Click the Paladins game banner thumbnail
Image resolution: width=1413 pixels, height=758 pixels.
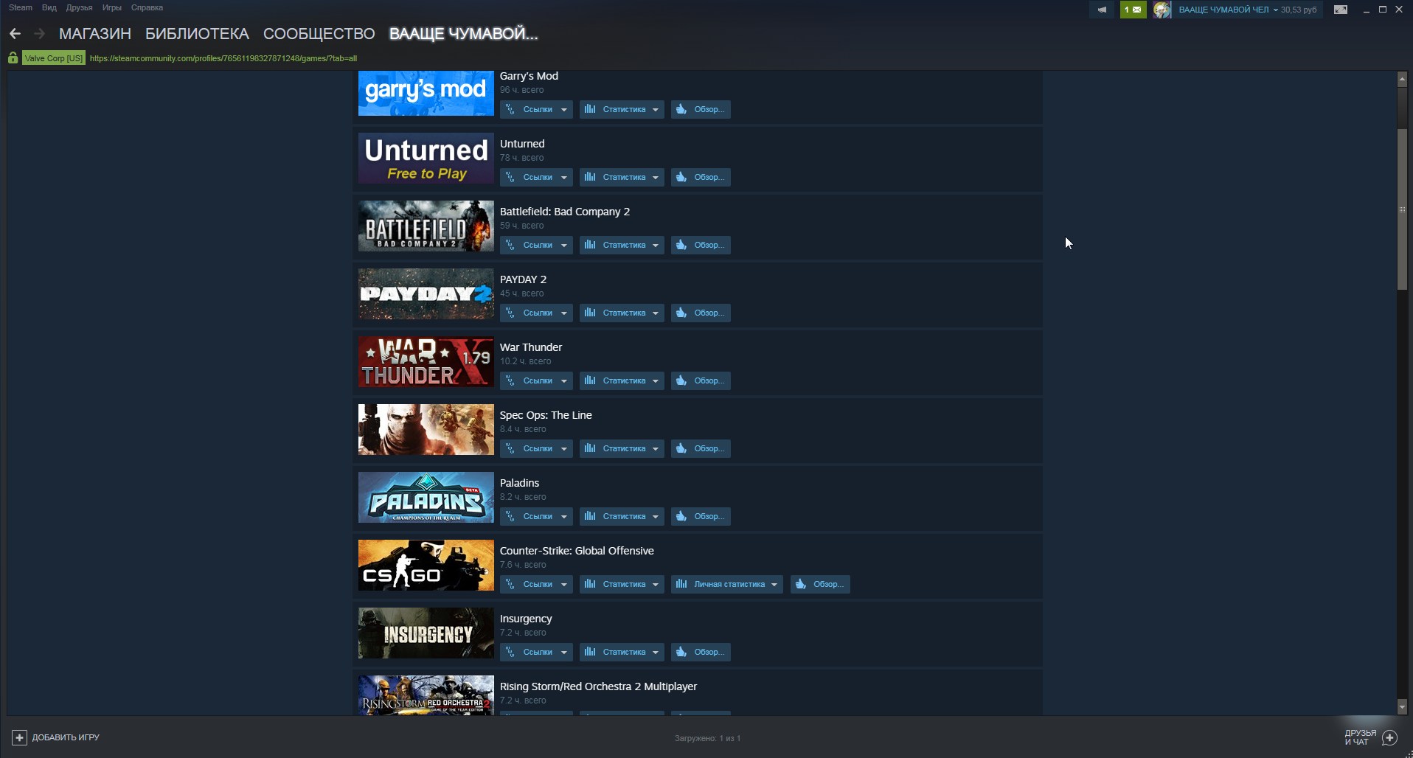[426, 497]
